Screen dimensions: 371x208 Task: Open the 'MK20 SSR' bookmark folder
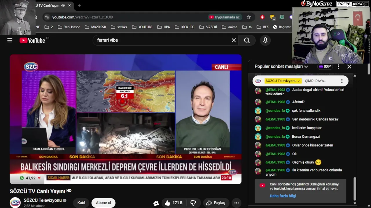[95, 27]
